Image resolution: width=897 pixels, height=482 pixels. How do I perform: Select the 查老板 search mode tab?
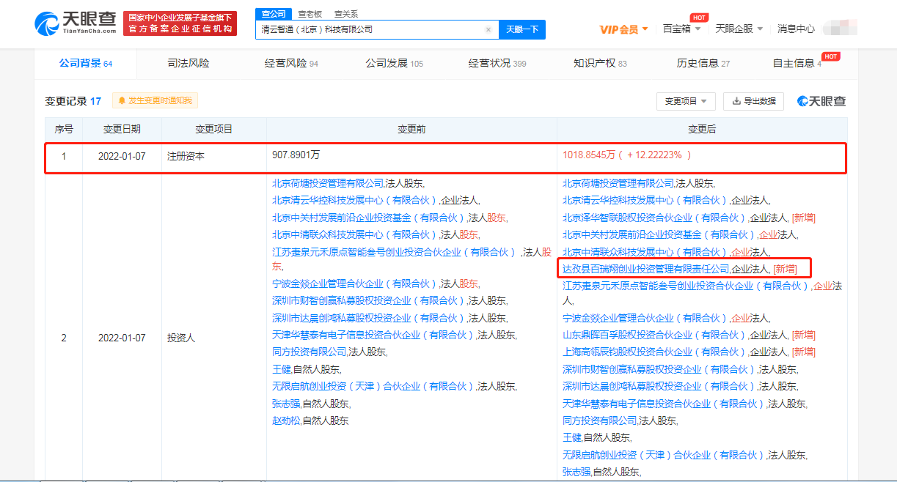coord(310,14)
